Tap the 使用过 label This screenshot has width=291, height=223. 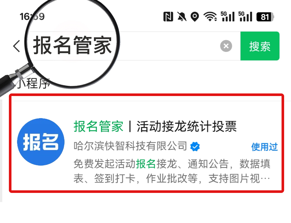264,147
